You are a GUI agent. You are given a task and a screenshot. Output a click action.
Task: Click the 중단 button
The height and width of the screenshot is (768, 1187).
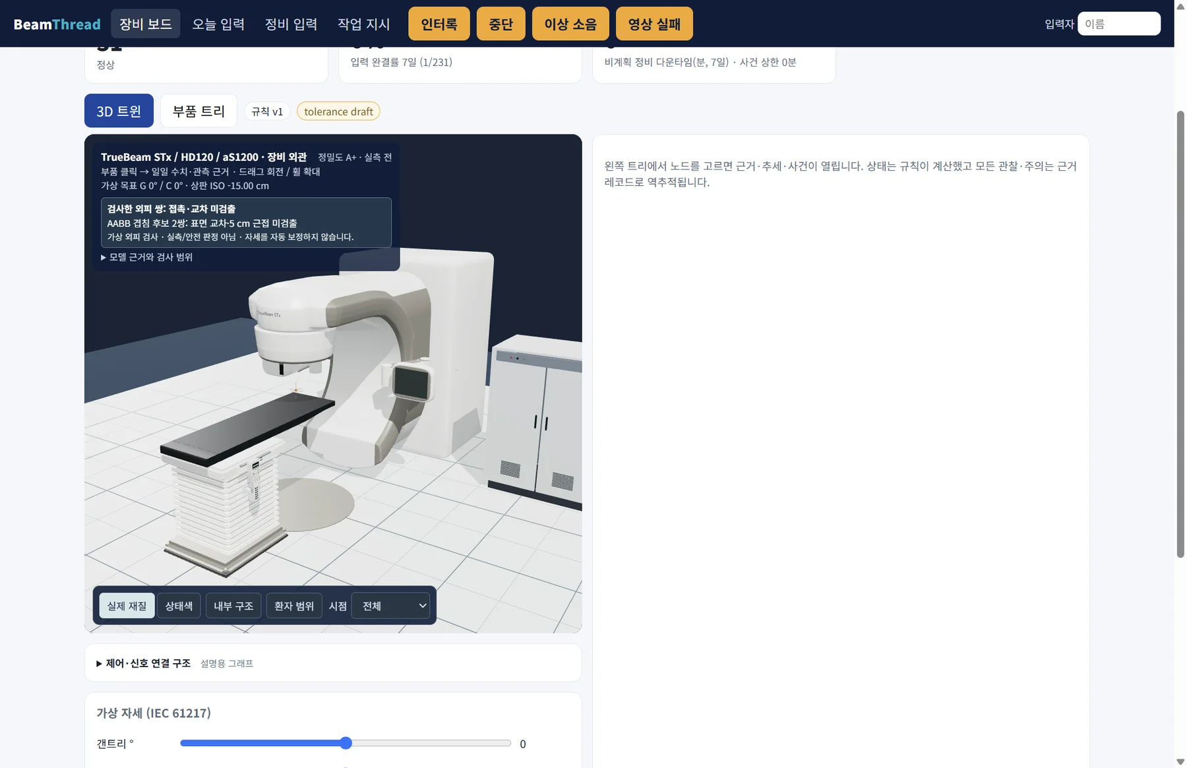pyautogui.click(x=501, y=24)
